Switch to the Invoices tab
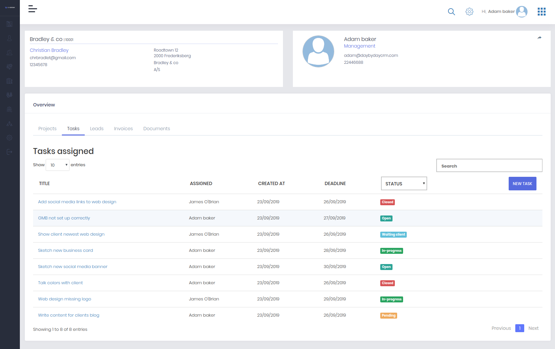Image resolution: width=555 pixels, height=349 pixels. (x=123, y=129)
